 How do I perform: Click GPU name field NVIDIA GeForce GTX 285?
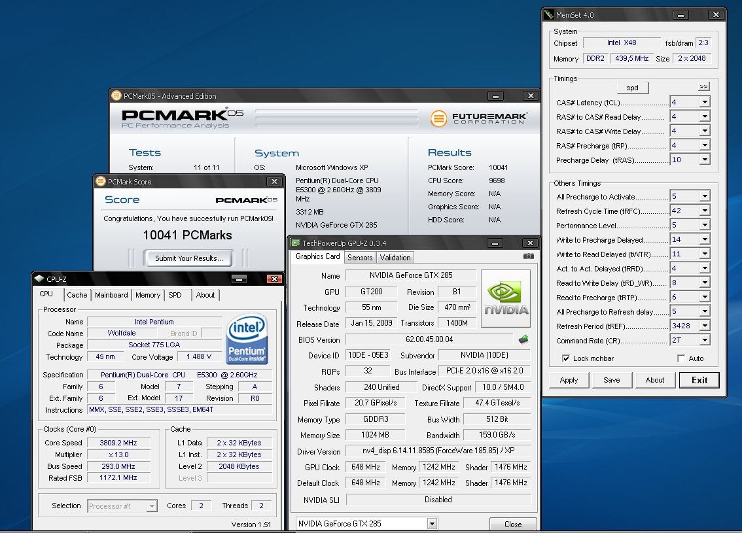click(411, 275)
